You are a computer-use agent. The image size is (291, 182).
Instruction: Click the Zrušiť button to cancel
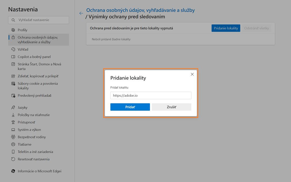tap(171, 107)
